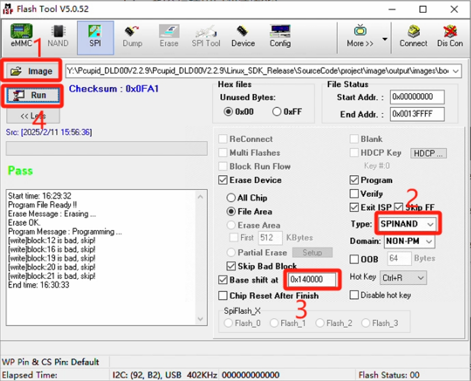Click the log scrollbar down arrow

tap(200, 319)
